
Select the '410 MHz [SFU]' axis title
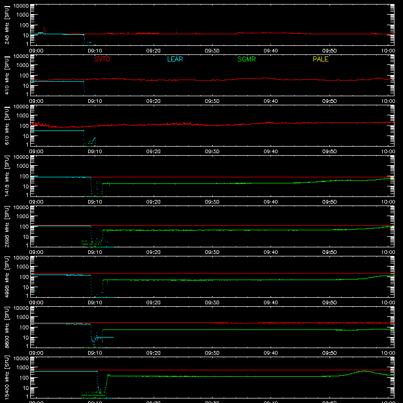click(7, 75)
